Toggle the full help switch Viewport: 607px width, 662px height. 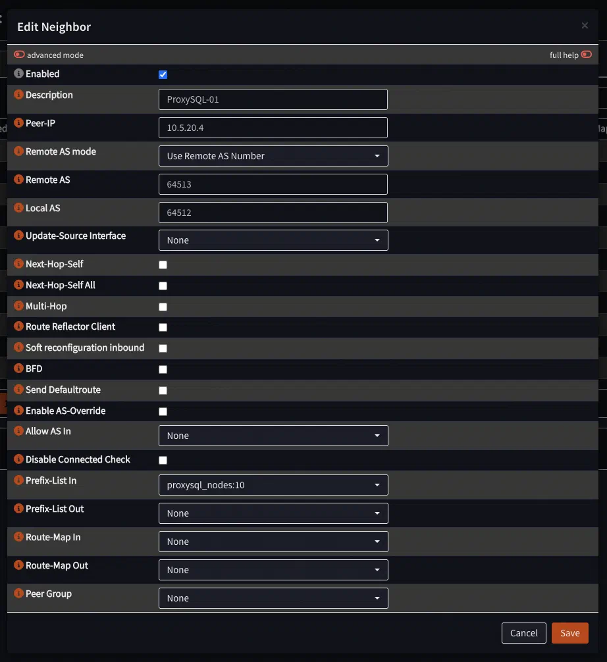(587, 55)
